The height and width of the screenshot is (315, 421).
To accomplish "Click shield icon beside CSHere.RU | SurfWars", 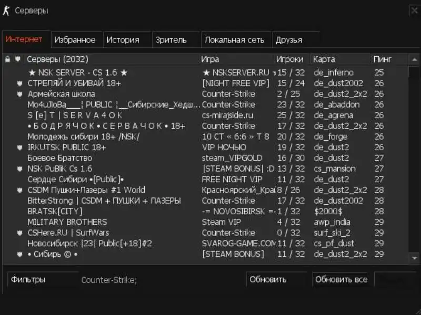I will tap(19, 233).
